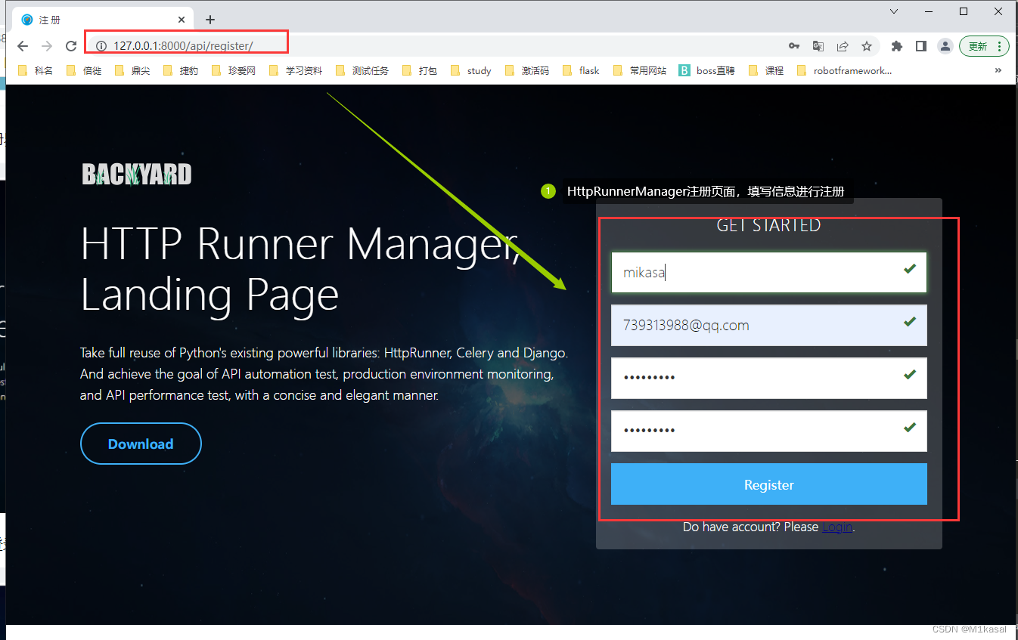The height and width of the screenshot is (640, 1018).
Task: Open a new browser tab
Action: click(x=210, y=20)
